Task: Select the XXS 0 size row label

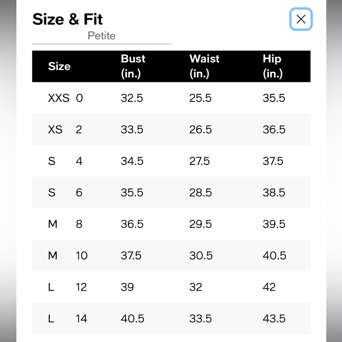Action: coord(65,98)
